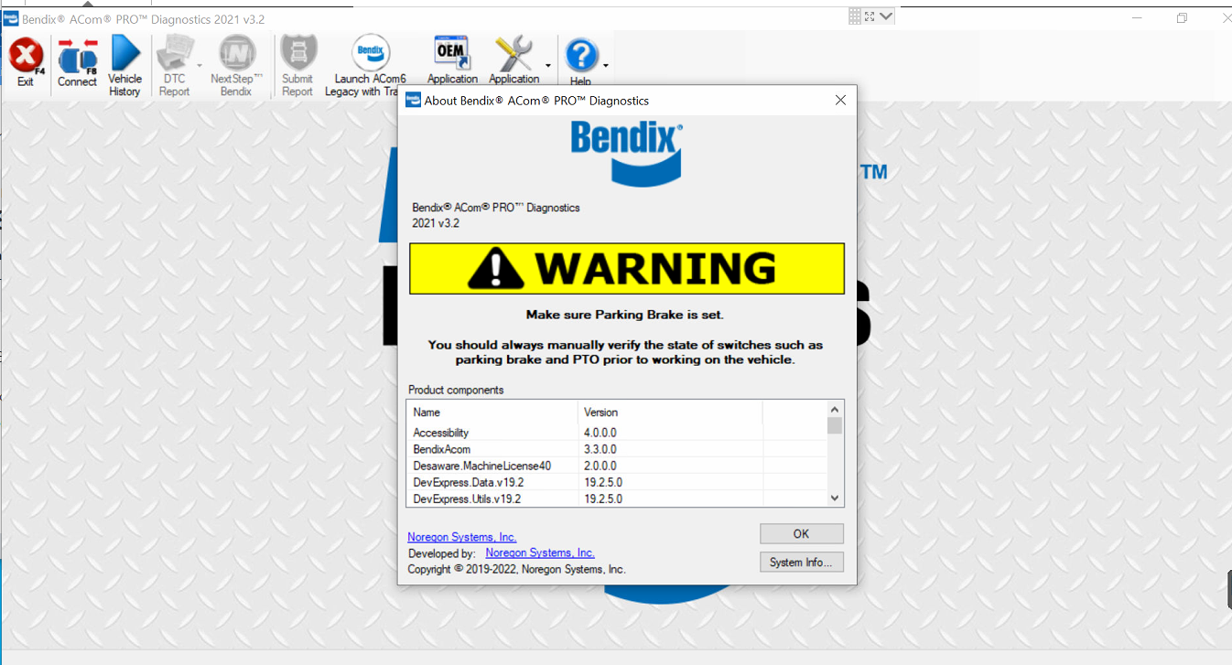Click OK to dismiss the About dialog
1232x665 pixels.
click(x=801, y=533)
